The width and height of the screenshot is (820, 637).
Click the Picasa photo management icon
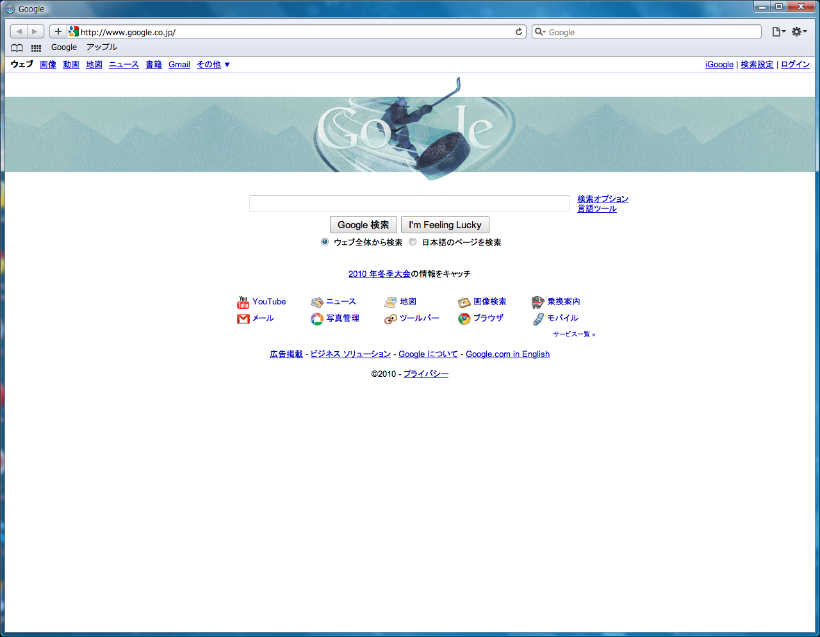pyautogui.click(x=317, y=318)
